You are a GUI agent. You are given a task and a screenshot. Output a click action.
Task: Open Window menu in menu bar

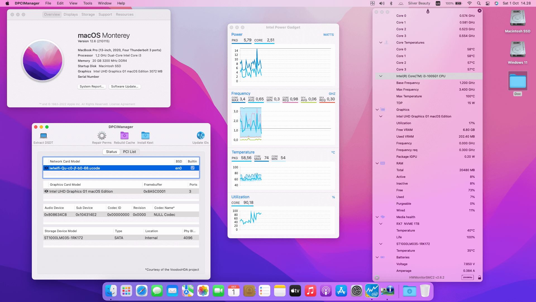coord(105,3)
